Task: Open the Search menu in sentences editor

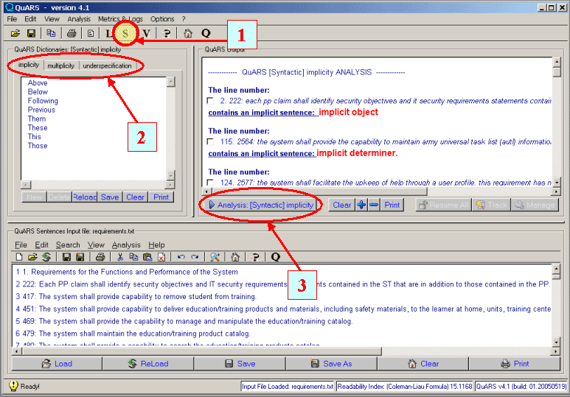Action: [x=68, y=245]
